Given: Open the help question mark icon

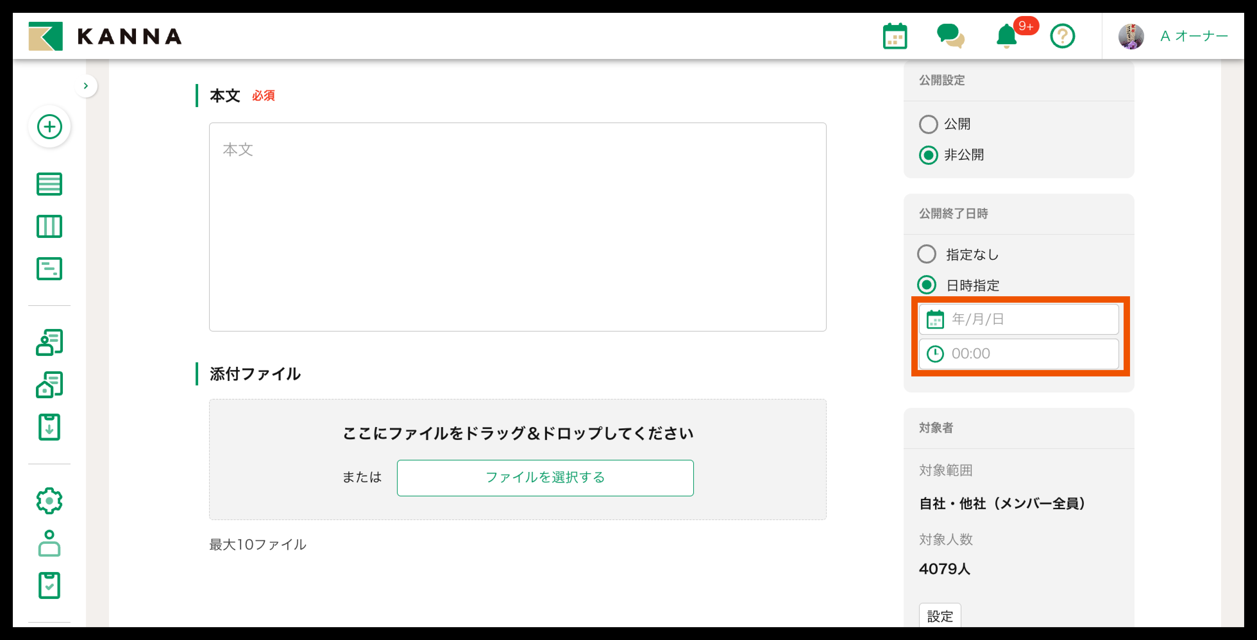Looking at the screenshot, I should [x=1062, y=37].
